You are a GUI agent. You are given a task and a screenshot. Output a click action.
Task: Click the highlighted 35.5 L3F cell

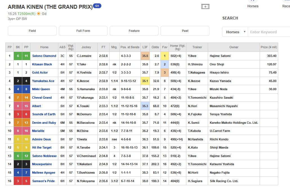[145, 56]
